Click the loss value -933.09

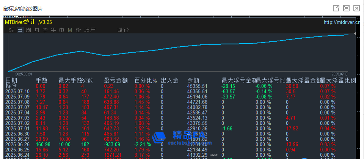click(x=113, y=144)
